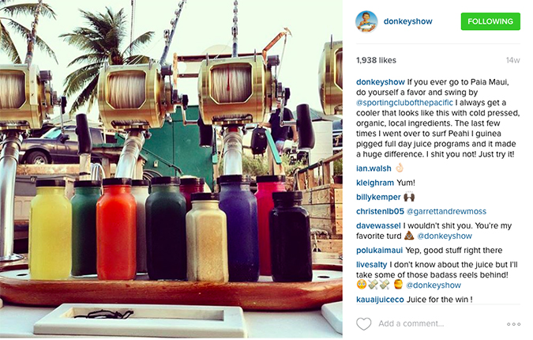This screenshot has width=533, height=340.
Task: Open davewassel commenter profile
Action: [x=378, y=225]
